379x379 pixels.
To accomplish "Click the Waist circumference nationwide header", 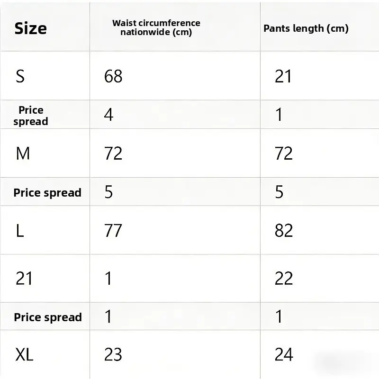I will [x=156, y=27].
